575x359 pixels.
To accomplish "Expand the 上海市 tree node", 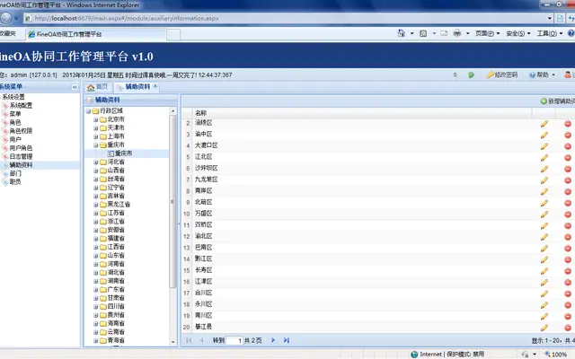I will (95, 136).
